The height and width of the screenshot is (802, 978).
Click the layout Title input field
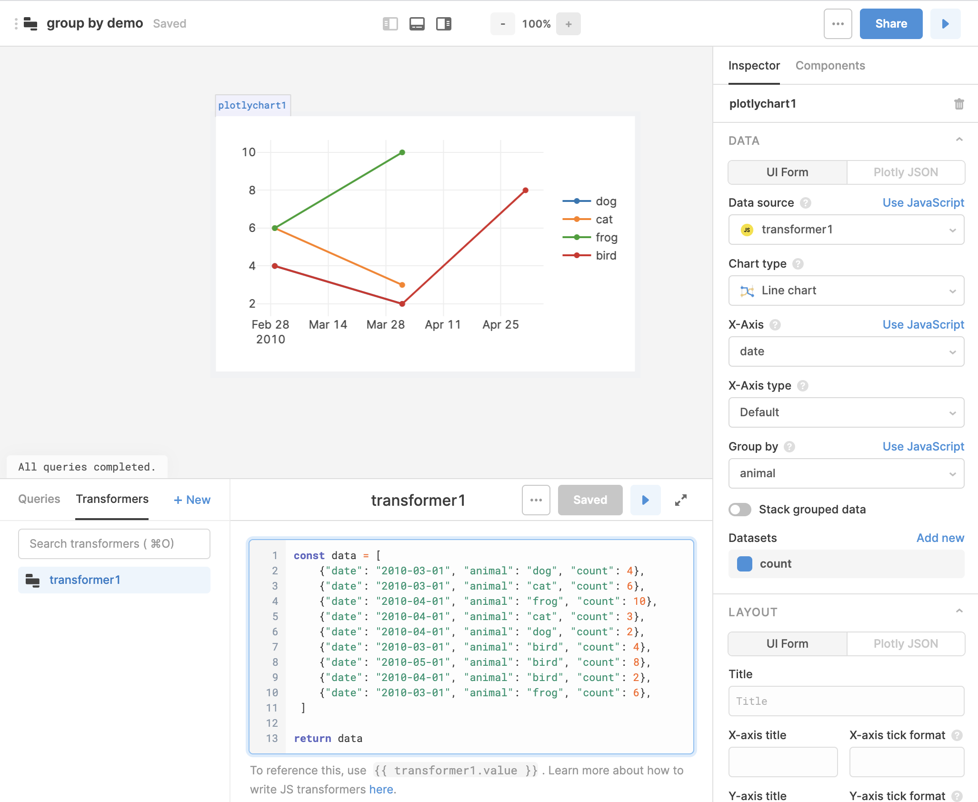(847, 701)
